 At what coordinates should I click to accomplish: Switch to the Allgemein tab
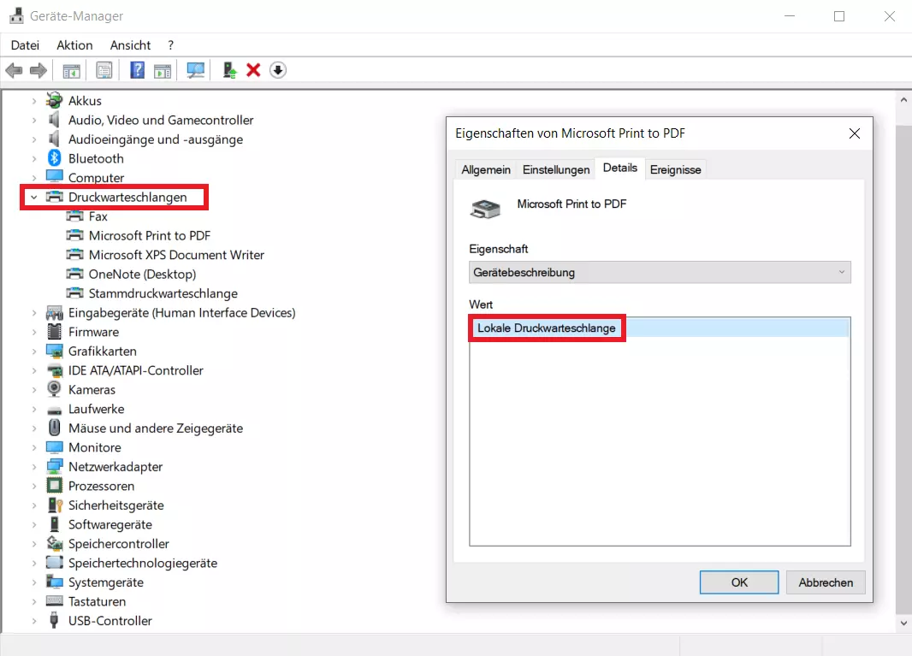[486, 169]
